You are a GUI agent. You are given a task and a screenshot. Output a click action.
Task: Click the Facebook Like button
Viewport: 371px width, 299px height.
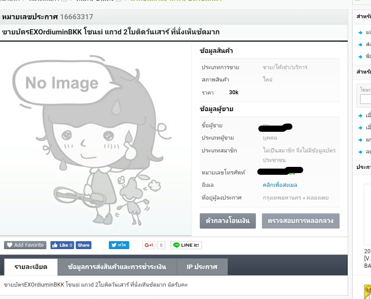[62, 245]
